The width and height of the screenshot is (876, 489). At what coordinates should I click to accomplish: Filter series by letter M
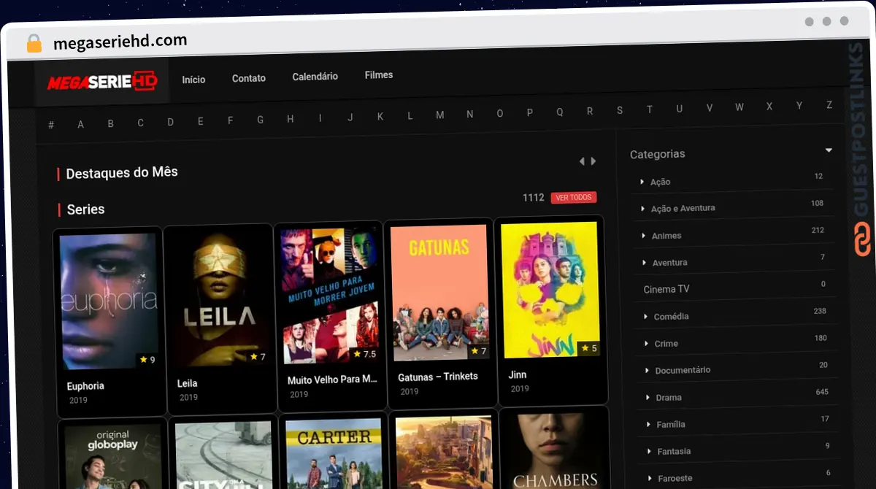pos(439,115)
